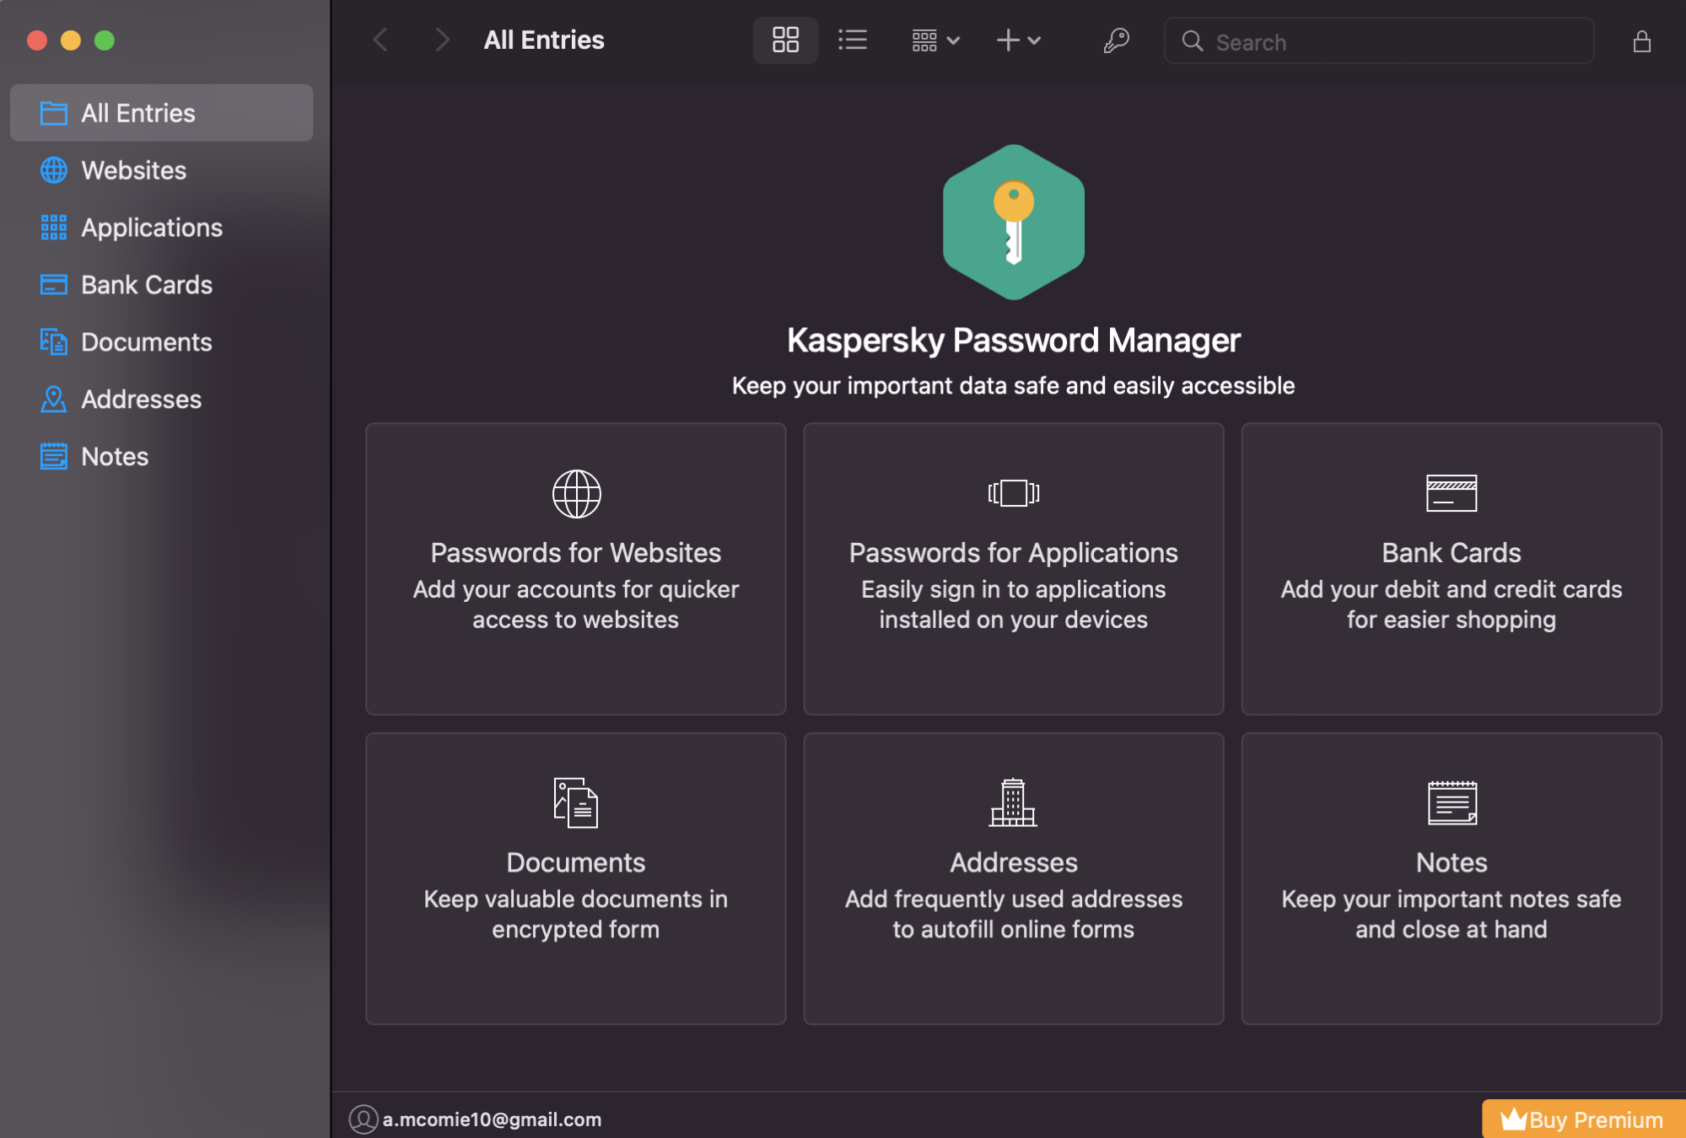Click the card icon in Bank Cards tile
Image resolution: width=1686 pixels, height=1138 pixels.
tap(1452, 493)
